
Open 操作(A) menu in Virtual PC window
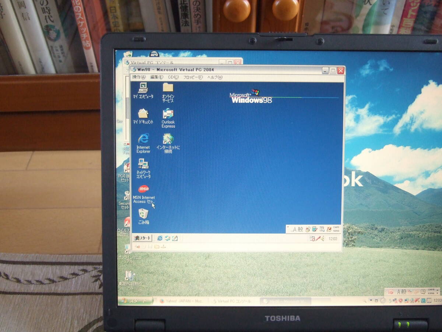point(139,77)
